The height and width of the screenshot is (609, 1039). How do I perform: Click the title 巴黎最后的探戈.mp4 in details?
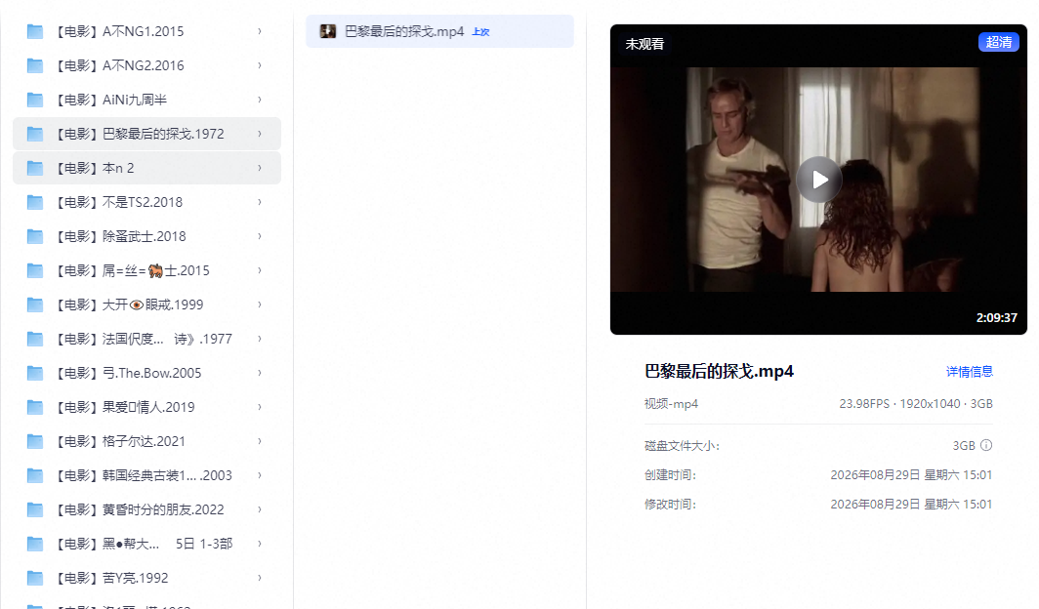point(719,372)
